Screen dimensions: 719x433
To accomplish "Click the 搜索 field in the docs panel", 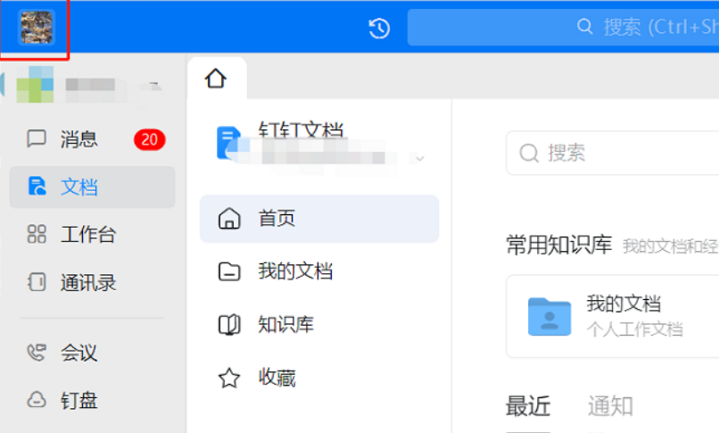I will point(616,154).
